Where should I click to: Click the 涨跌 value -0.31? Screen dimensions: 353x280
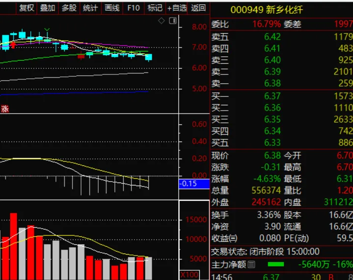coord(271,167)
